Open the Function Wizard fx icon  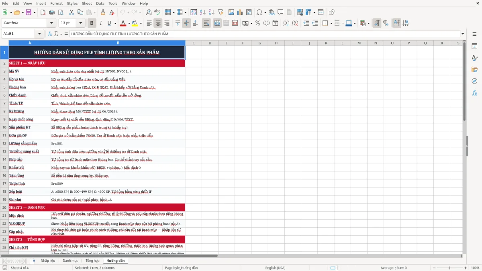[50, 34]
